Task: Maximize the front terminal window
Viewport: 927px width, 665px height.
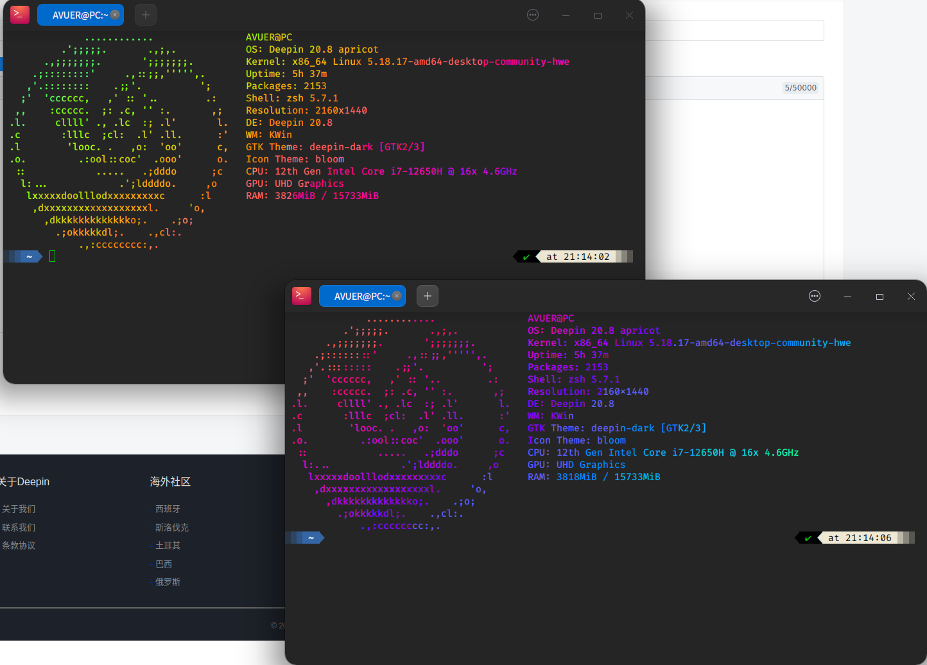Action: (879, 297)
